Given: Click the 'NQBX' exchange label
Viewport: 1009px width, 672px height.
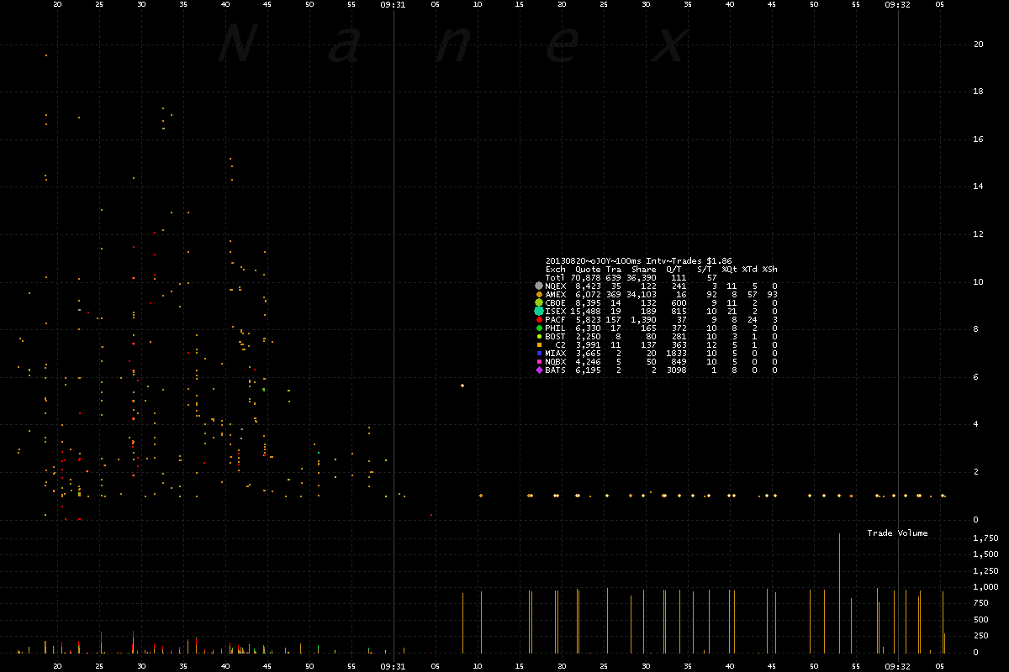Looking at the screenshot, I should pyautogui.click(x=555, y=362).
